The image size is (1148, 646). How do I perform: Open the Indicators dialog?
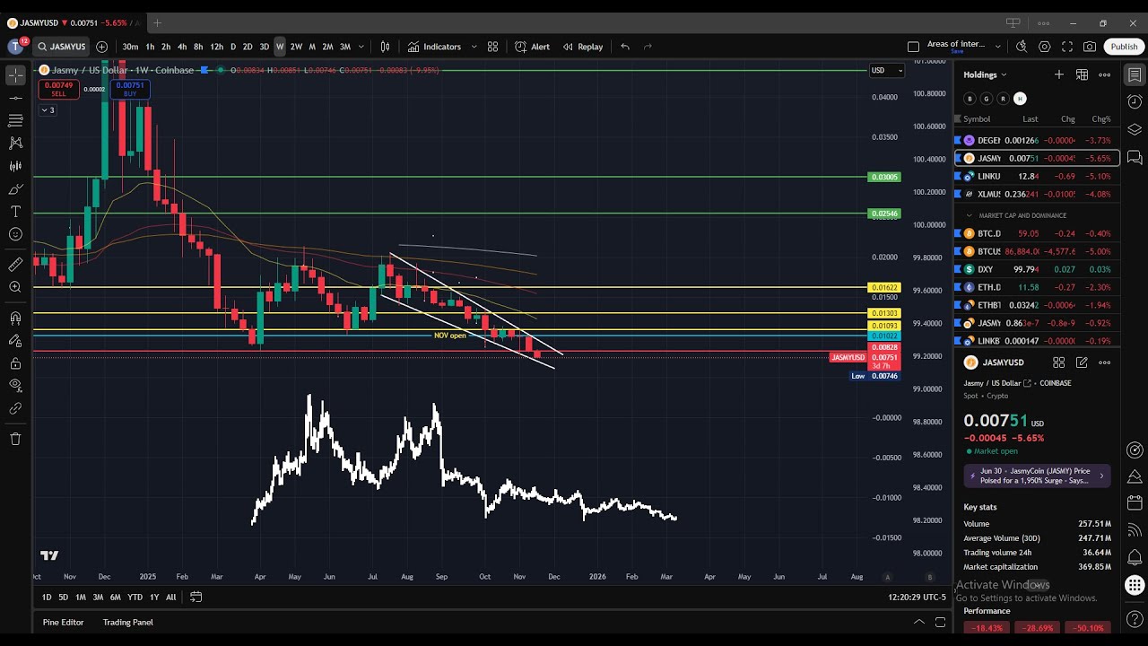click(434, 47)
